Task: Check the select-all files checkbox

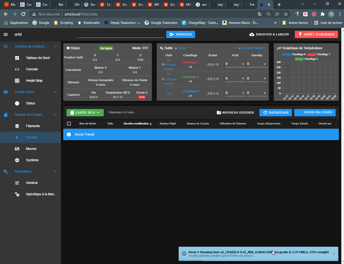Action: (x=69, y=124)
